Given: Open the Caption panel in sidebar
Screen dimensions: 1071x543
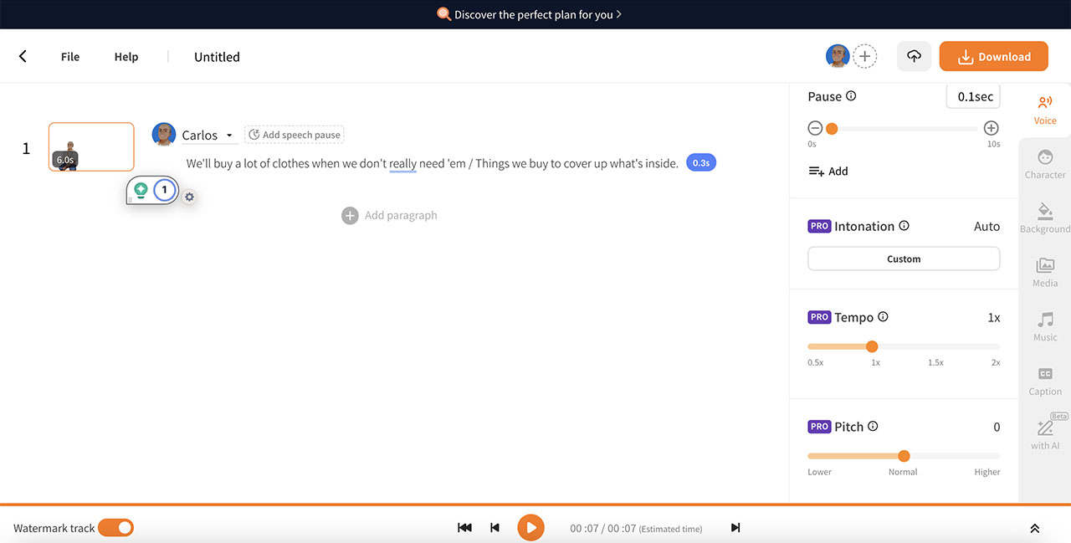Looking at the screenshot, I should 1044,381.
